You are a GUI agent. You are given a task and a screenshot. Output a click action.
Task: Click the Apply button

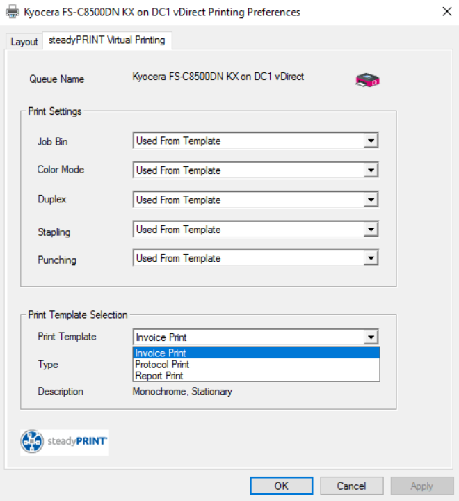(x=421, y=486)
